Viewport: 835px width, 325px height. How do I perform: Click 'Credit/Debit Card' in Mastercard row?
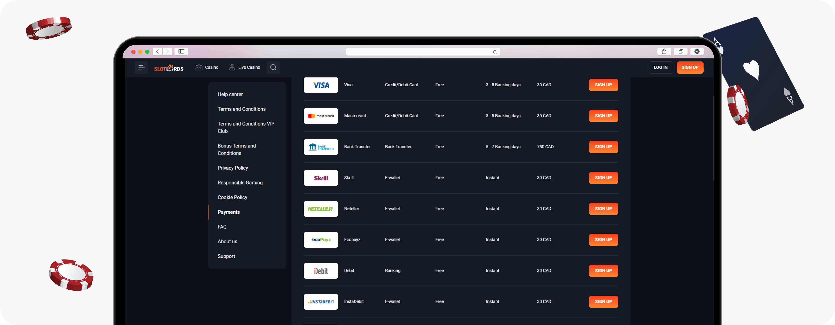[401, 116]
